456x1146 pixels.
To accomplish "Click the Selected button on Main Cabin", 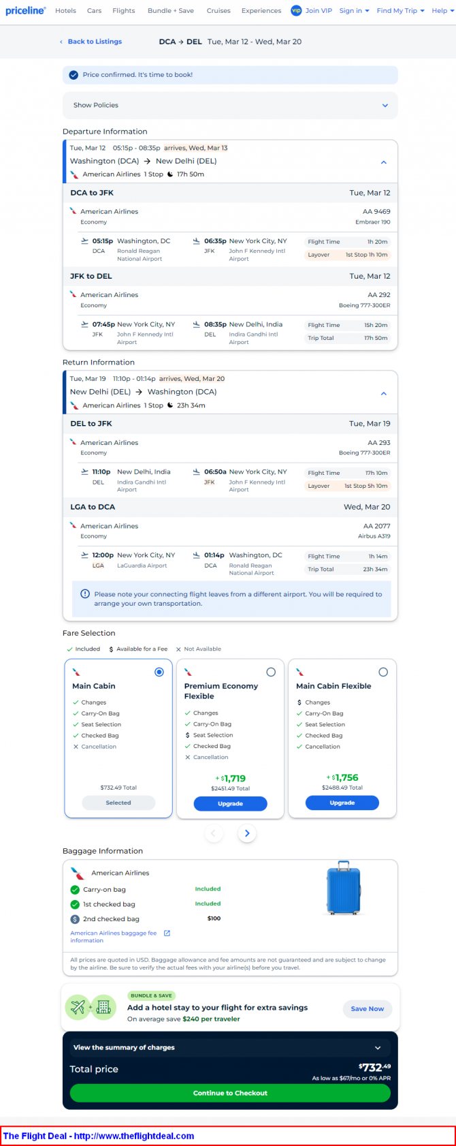I will pos(118,803).
